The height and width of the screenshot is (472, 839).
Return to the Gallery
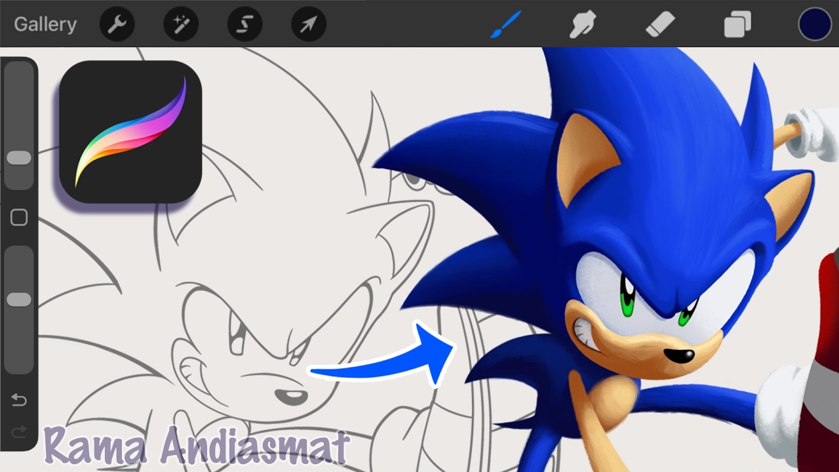45,24
